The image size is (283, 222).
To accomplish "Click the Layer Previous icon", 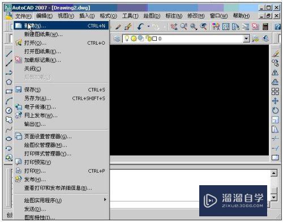I will click(x=266, y=39).
